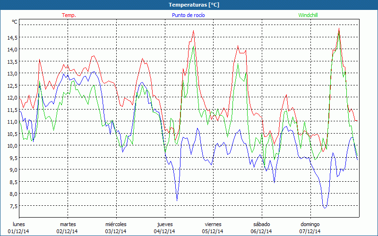Click the 8,5 y-axis tick label
This screenshot has height=236, width=378.
coord(11,182)
